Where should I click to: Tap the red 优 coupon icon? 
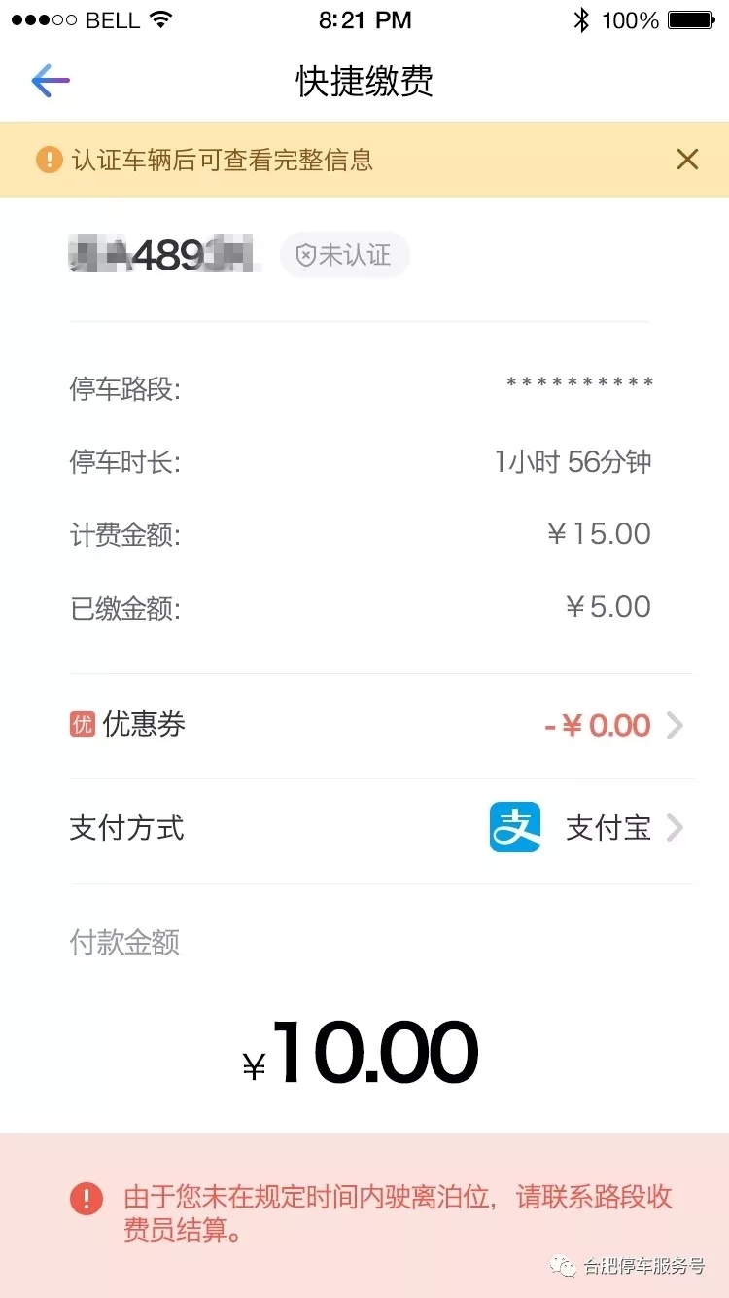[83, 724]
